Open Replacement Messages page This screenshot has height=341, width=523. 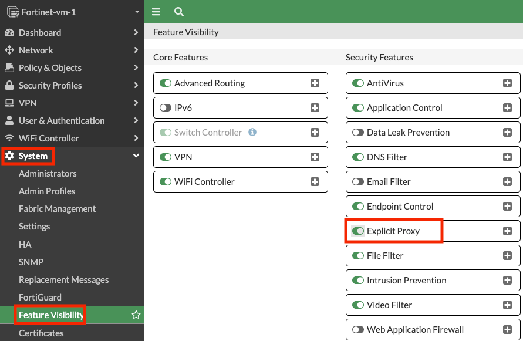click(x=63, y=280)
